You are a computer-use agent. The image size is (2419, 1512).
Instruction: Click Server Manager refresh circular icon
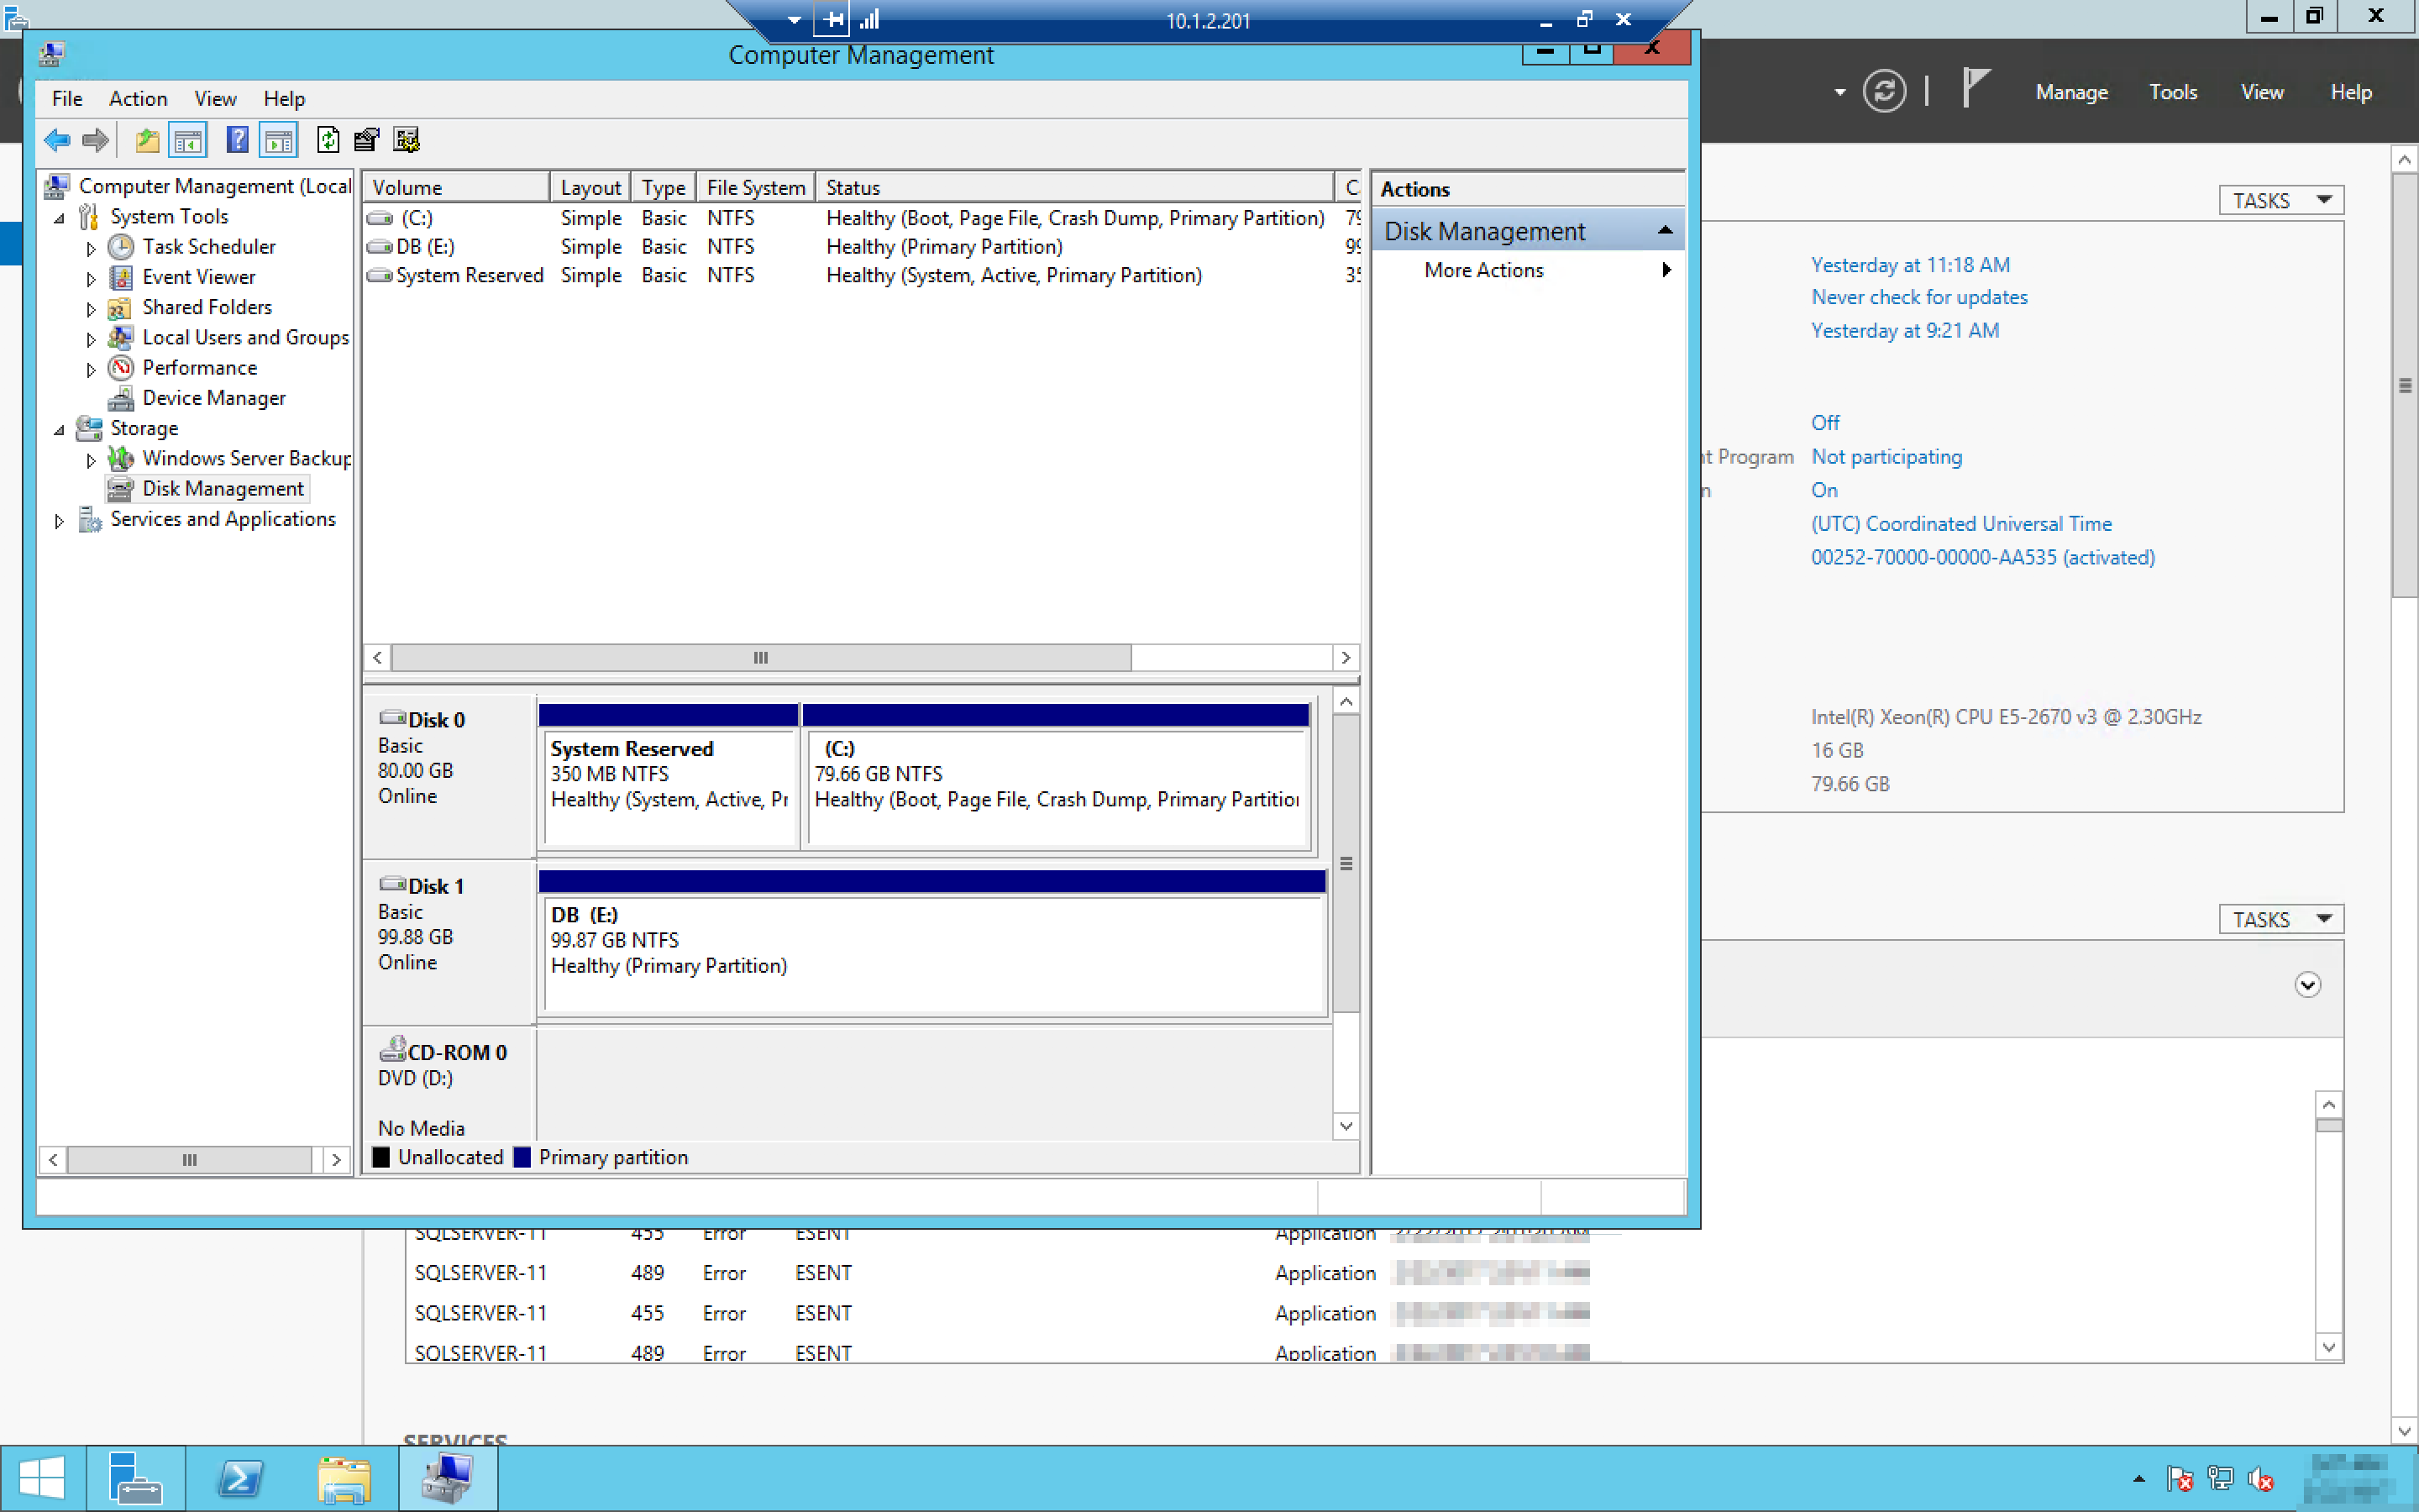point(1883,92)
